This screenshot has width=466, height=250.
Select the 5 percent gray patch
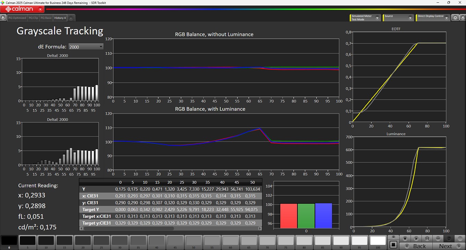click(x=28, y=241)
